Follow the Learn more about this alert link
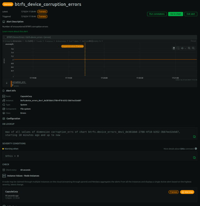The height and width of the screenshot is (206, 200). [x=15, y=32]
